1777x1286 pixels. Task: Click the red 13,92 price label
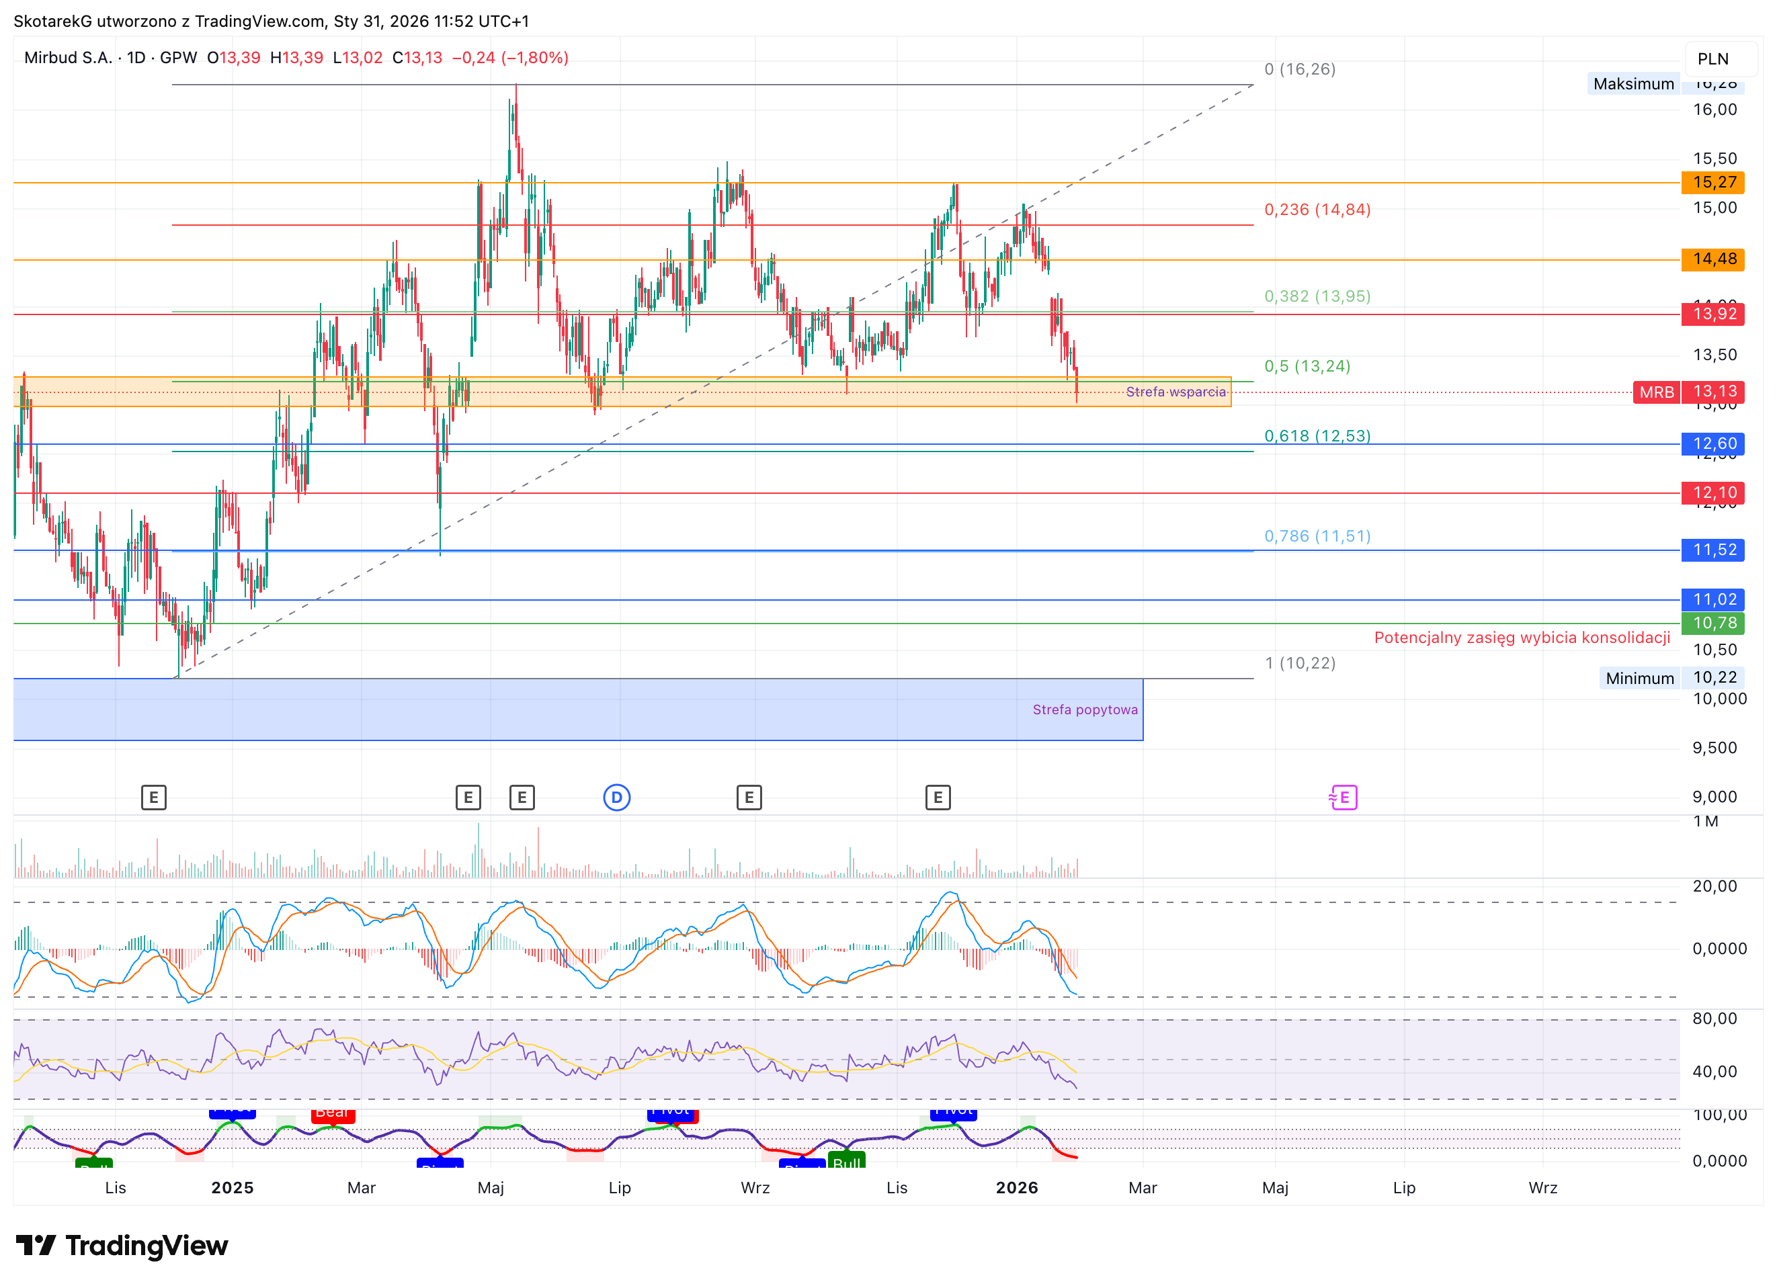click(x=1712, y=314)
